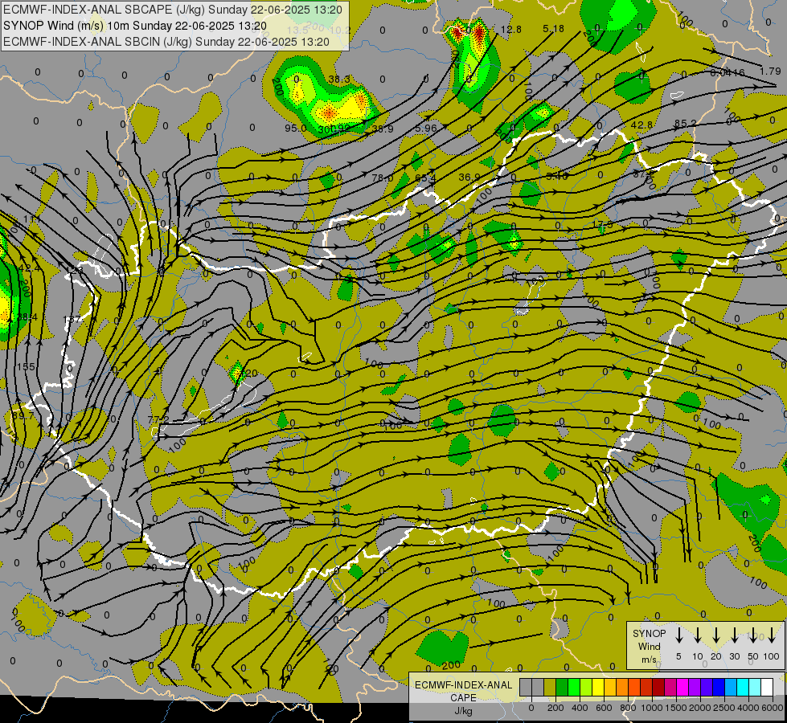Pick the olive swatch in CAPE legend
The image size is (787, 723).
(x=550, y=687)
